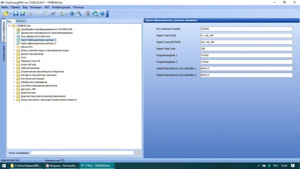Click the Engine Type (DATSUN) field

click(246, 42)
